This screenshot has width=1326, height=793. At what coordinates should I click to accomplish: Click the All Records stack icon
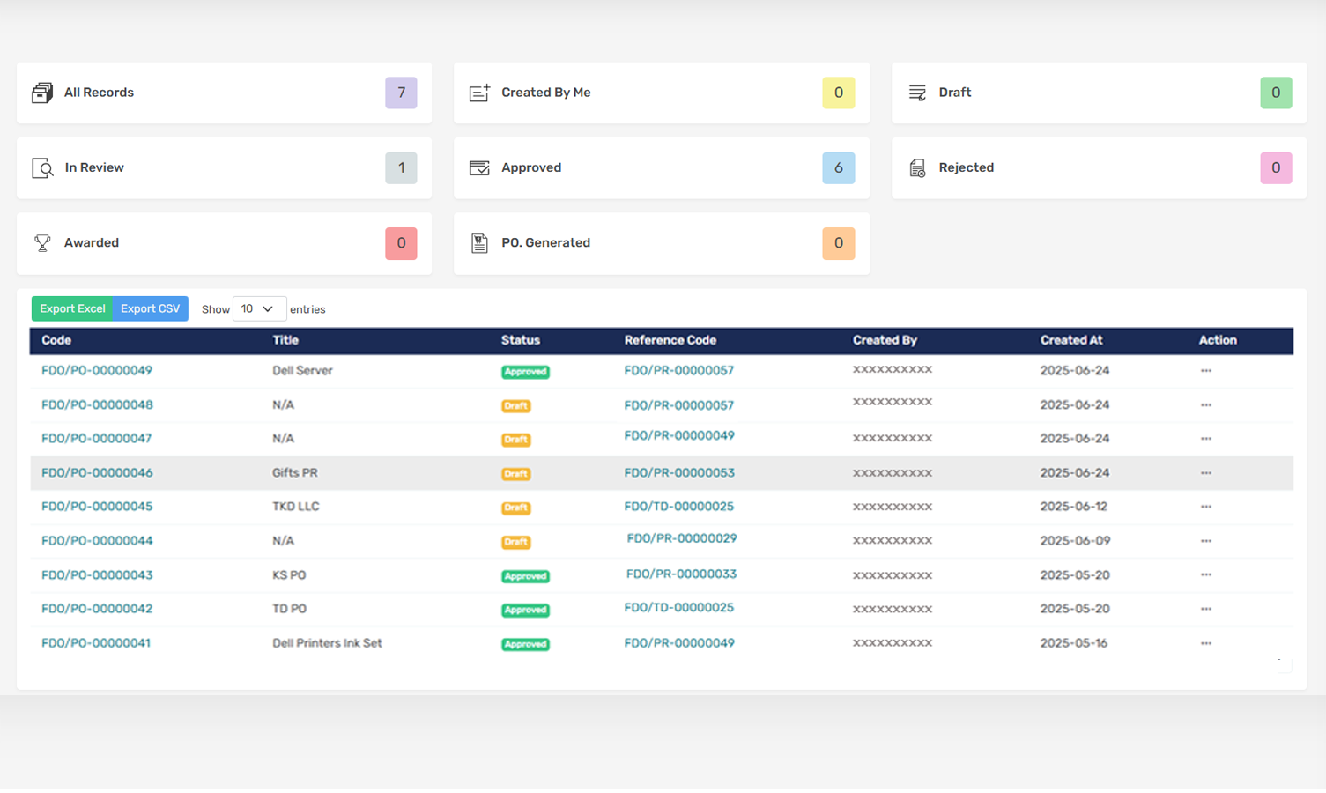tap(42, 93)
